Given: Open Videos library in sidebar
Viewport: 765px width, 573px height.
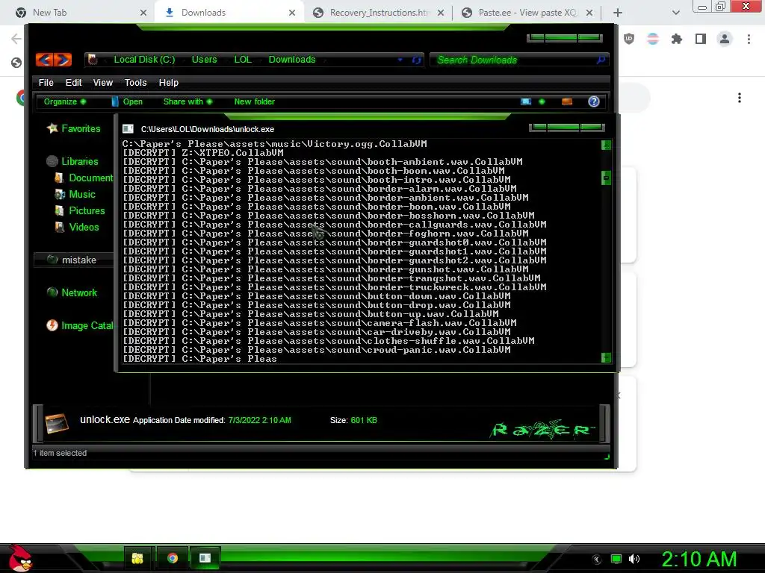Looking at the screenshot, I should click(77, 227).
